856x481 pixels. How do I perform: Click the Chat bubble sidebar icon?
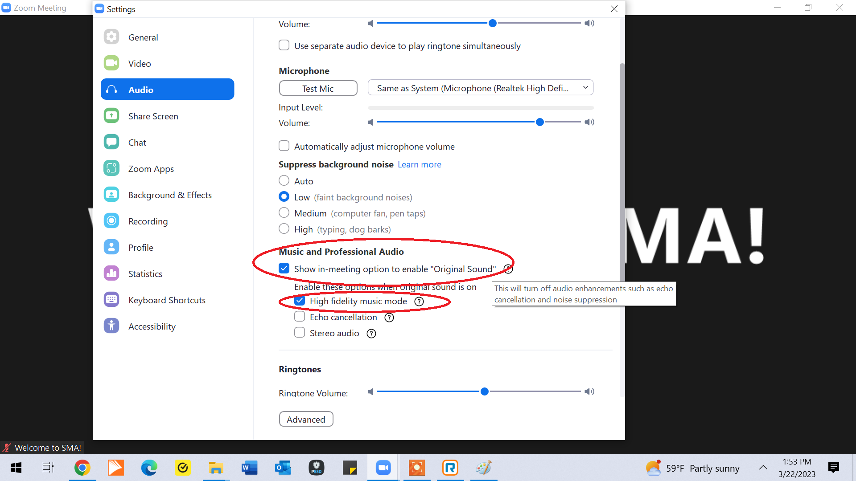click(111, 142)
